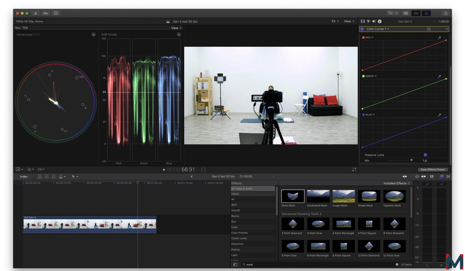This screenshot has width=465, height=271.
Task: Disable the Color Curves 1 effect checkbox
Action: pyautogui.click(x=362, y=29)
